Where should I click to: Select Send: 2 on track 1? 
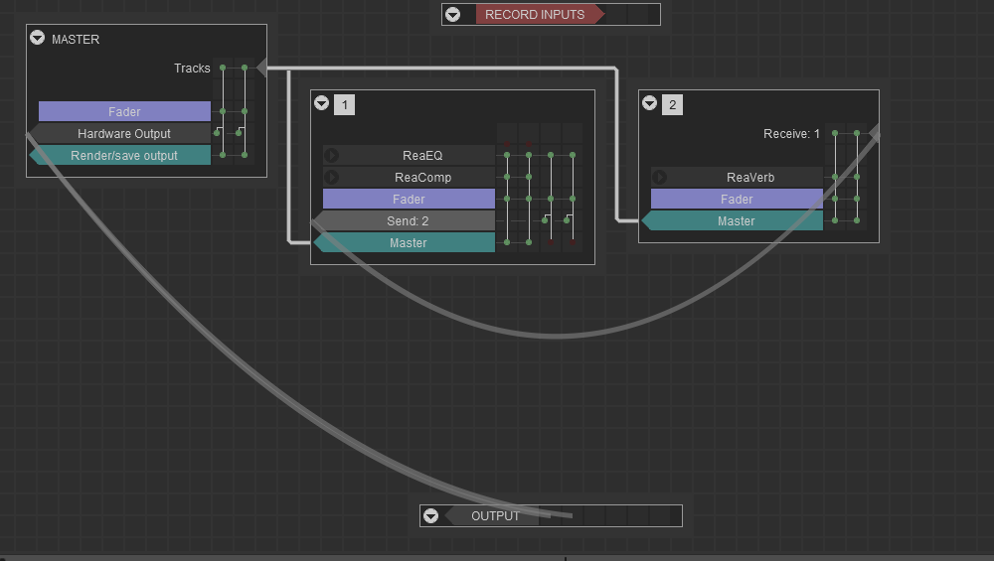coord(405,221)
